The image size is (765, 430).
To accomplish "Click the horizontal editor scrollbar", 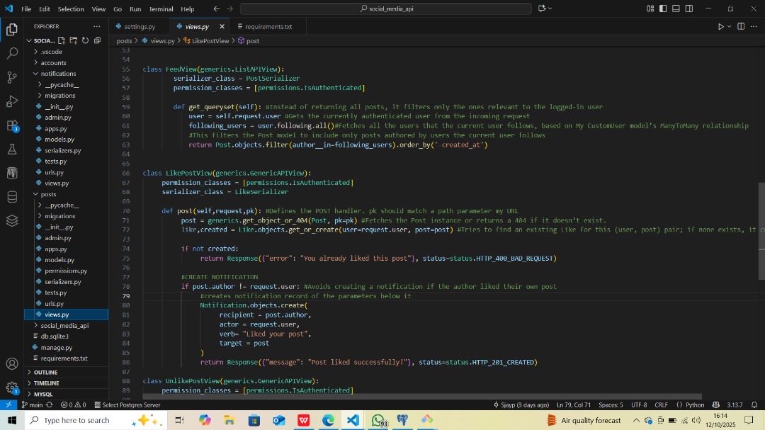I will tap(422, 397).
